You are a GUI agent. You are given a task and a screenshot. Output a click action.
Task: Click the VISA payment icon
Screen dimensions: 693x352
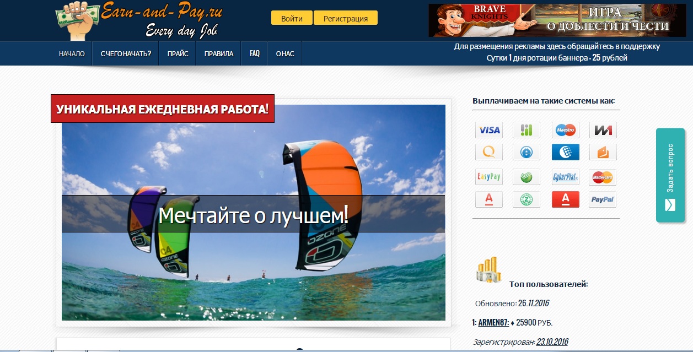489,130
